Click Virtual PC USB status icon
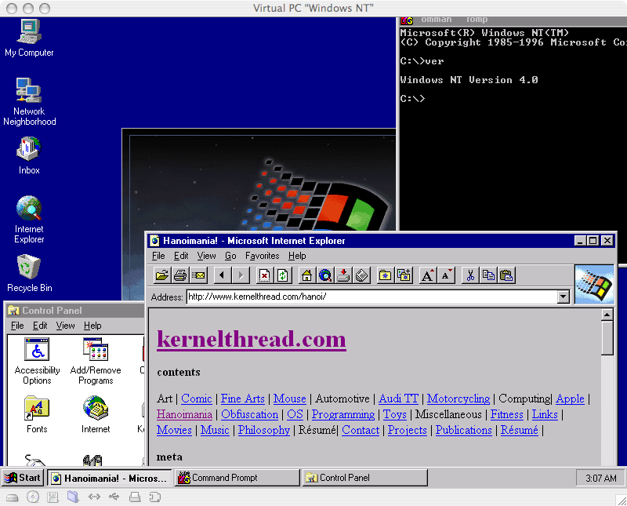Screen dimensions: 627x506 114,497
